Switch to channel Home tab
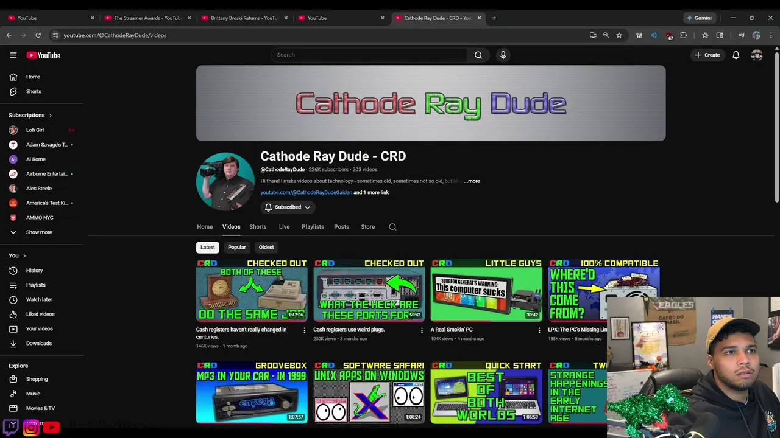Viewport: 780px width, 438px height. point(205,227)
